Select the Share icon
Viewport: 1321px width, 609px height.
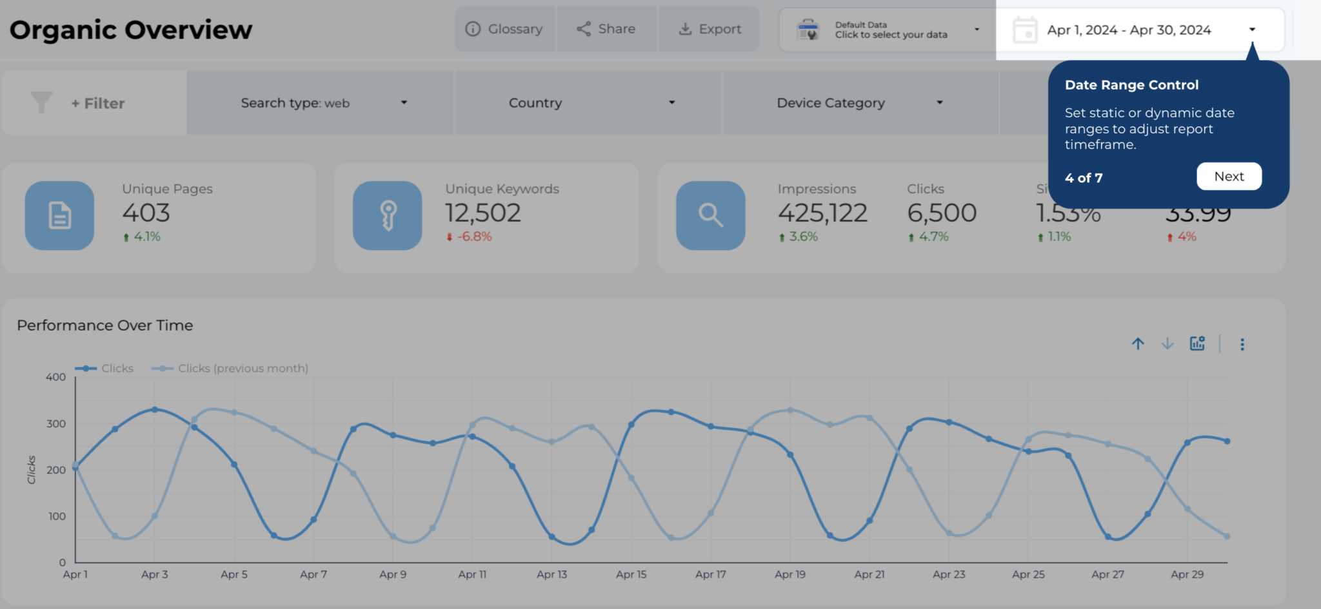[x=582, y=28]
